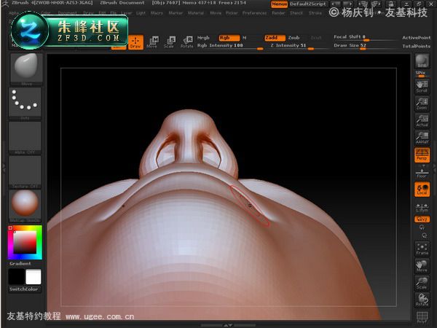Toggle PolyF polyframe display
This screenshot has width=437, height=328.
(422, 317)
